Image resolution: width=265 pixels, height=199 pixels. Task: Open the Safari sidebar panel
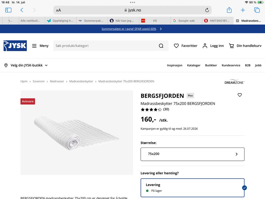click(8, 10)
